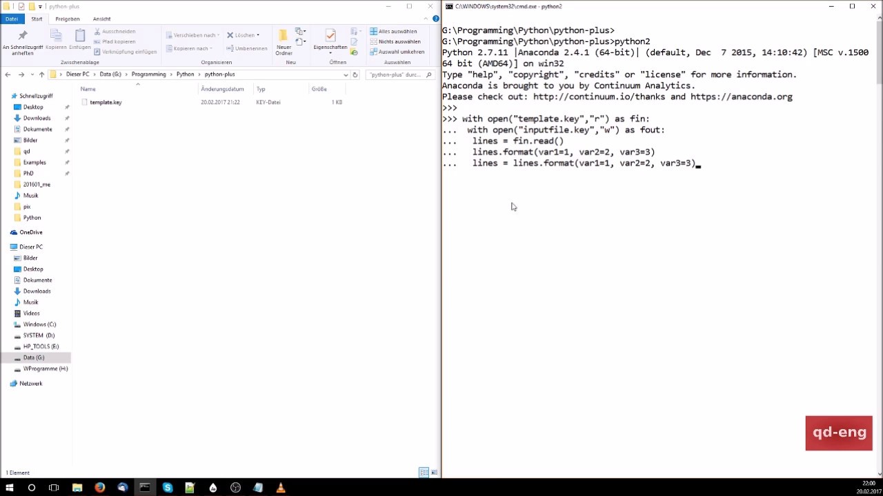Expand the address bar history dropdown

point(346,74)
